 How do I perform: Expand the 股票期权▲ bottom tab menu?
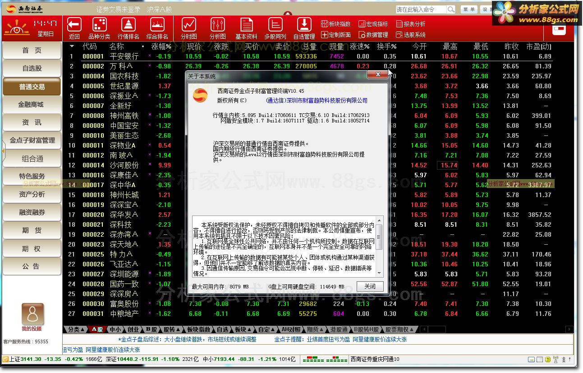point(399,329)
